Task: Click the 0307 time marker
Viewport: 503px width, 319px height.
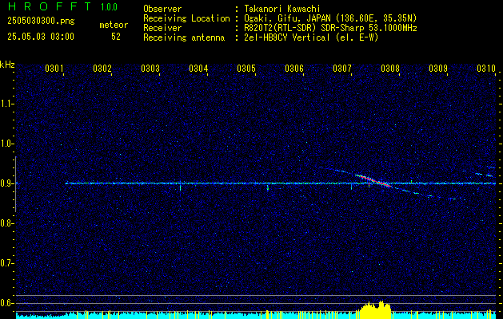Action: (342, 69)
